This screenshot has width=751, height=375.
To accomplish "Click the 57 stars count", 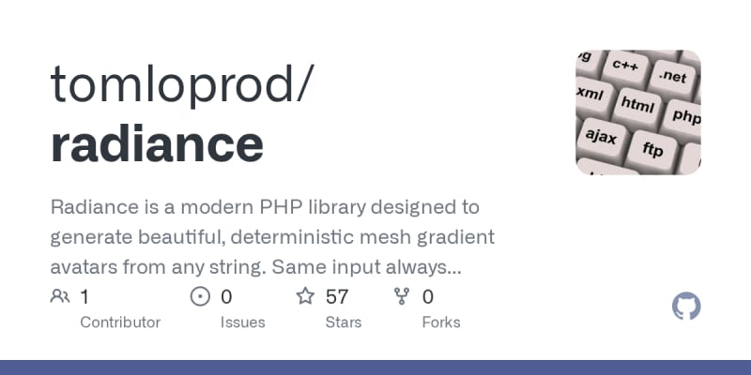I will [x=337, y=297].
